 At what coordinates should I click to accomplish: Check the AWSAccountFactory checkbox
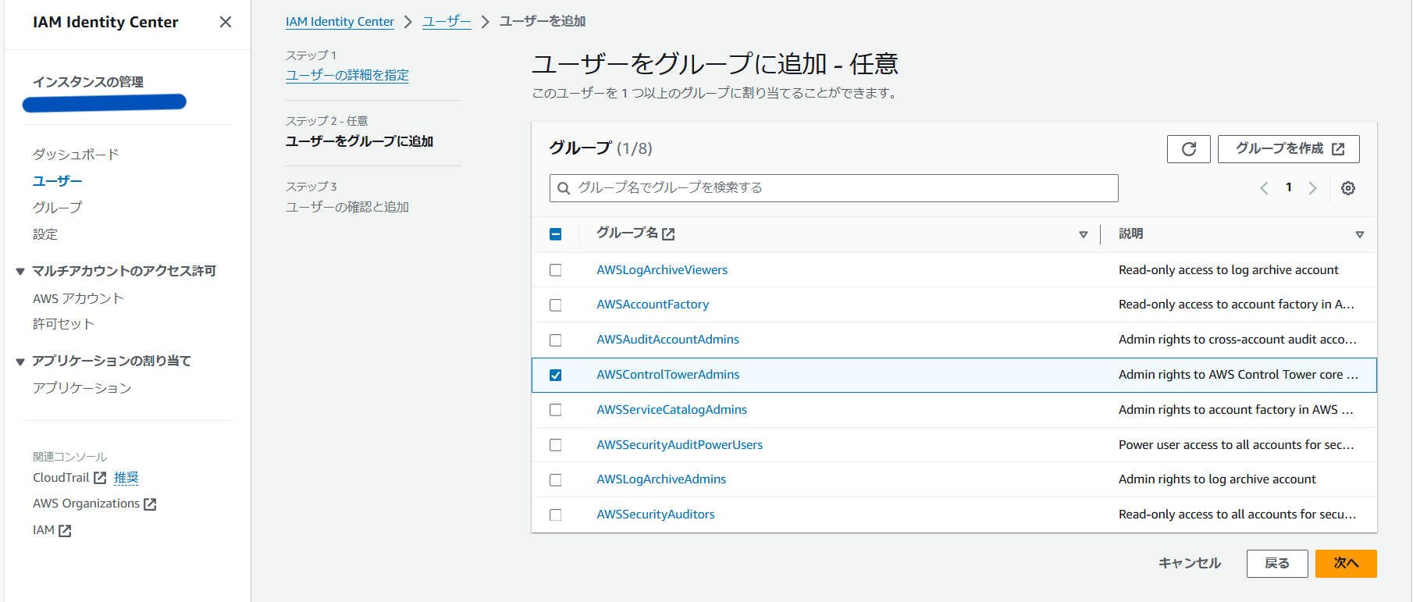coord(555,305)
